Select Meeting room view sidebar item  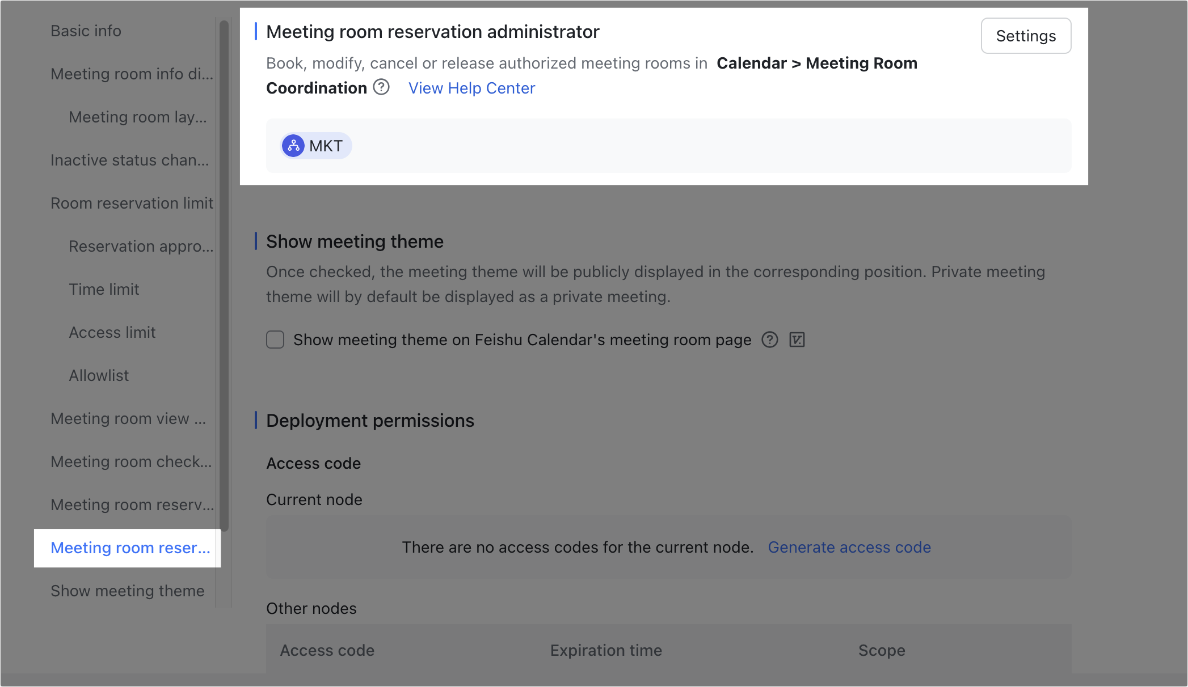129,418
